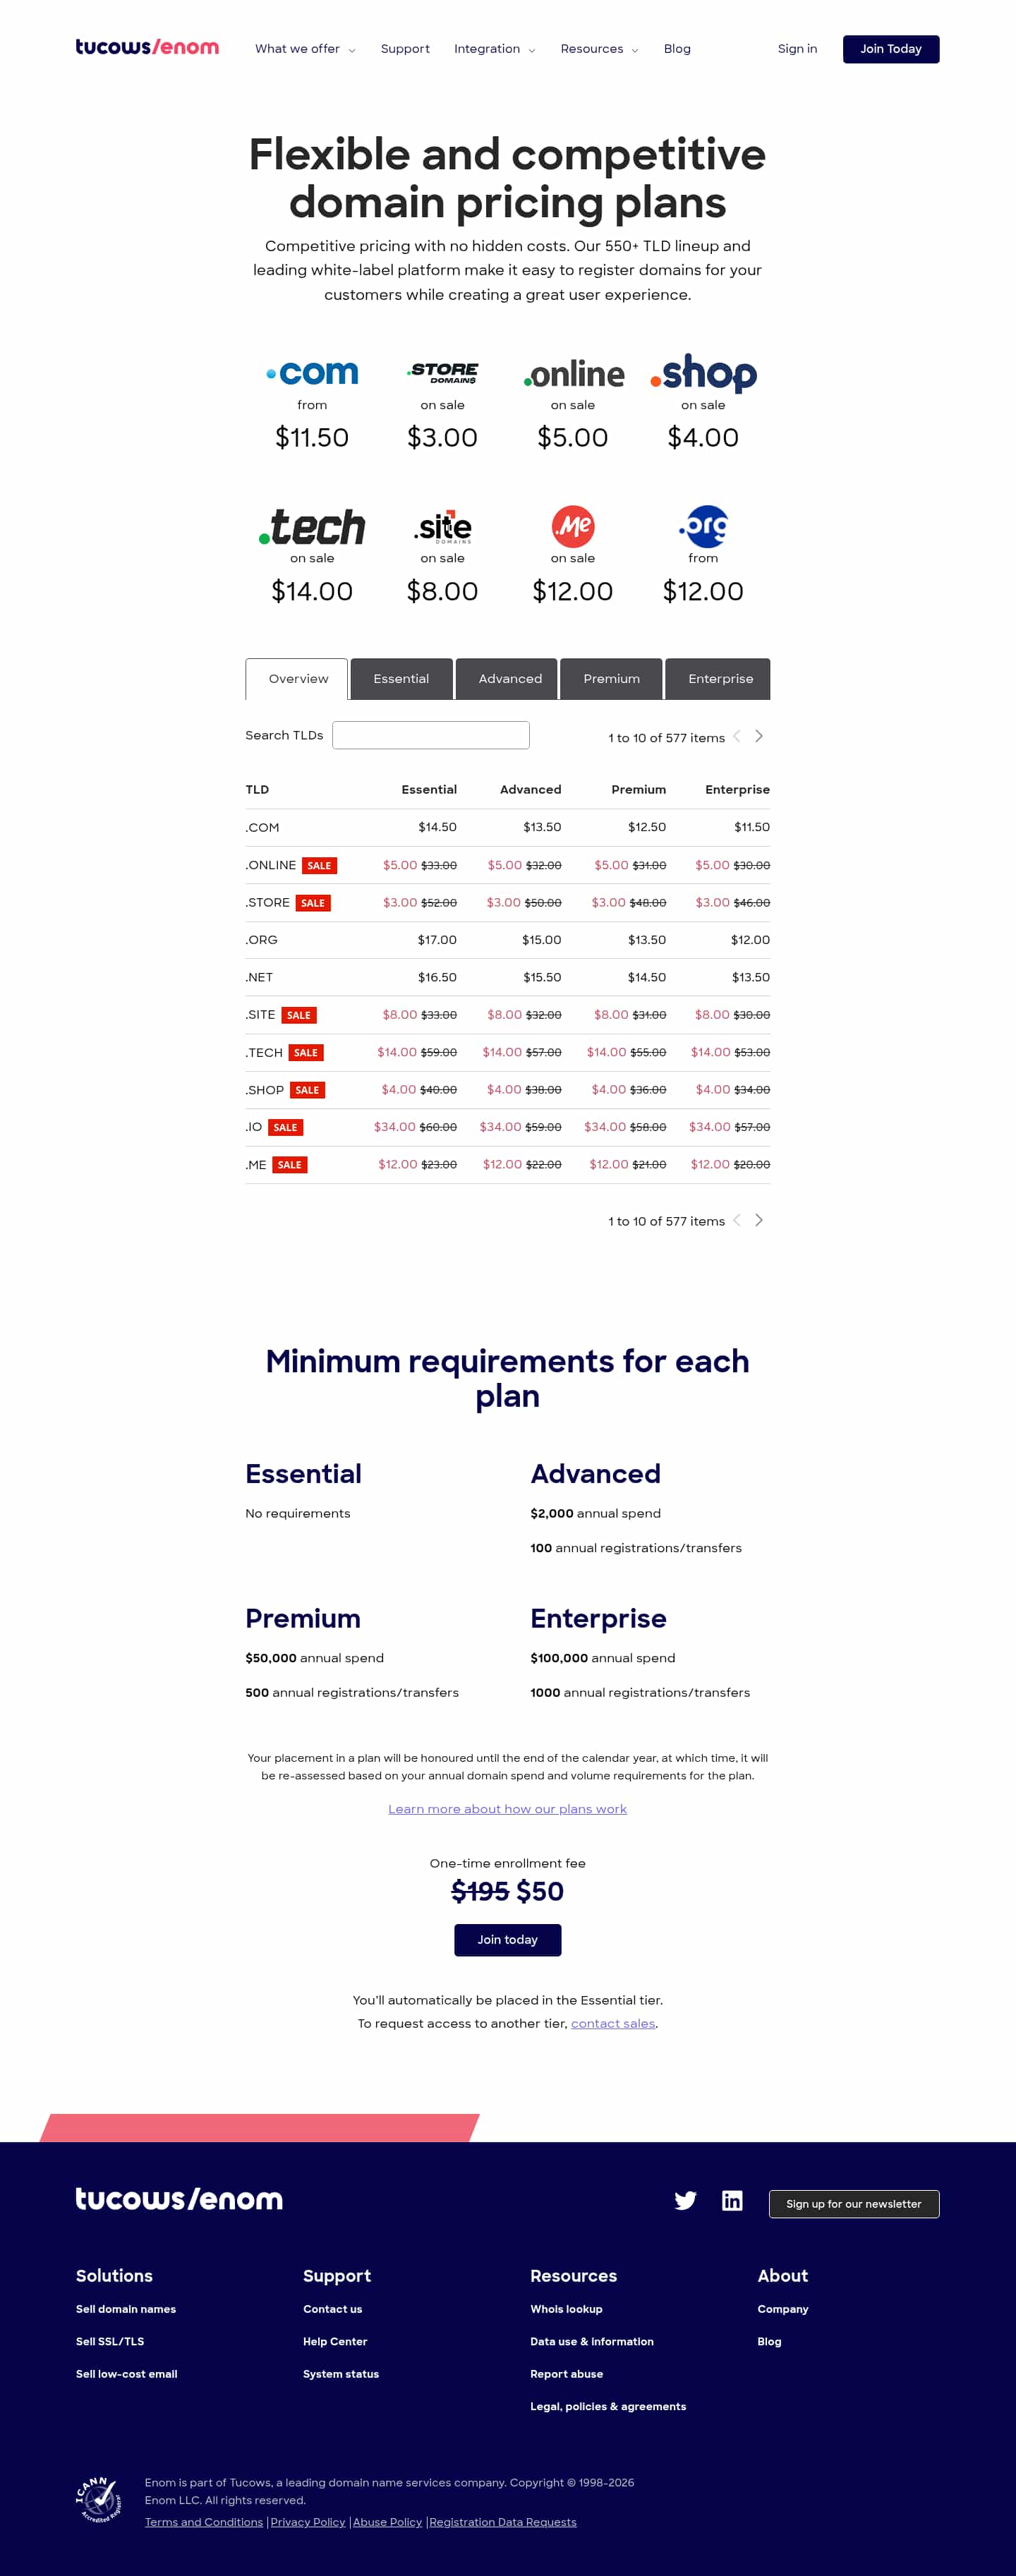Go to next page of TLD list above table
This screenshot has width=1016, height=2576.
click(759, 736)
